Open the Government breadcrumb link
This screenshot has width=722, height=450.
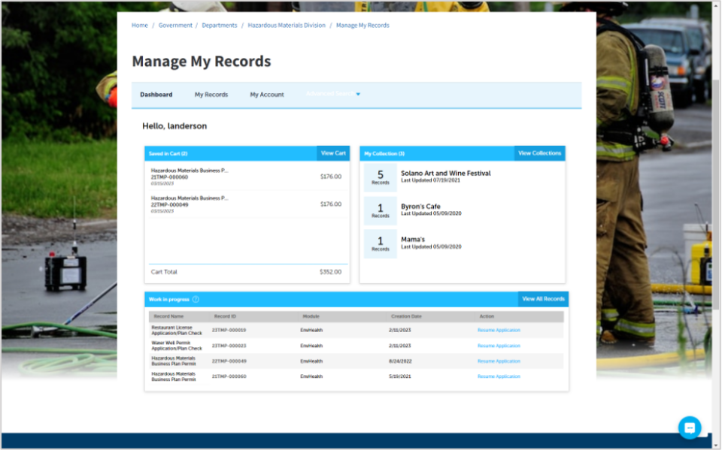[175, 25]
